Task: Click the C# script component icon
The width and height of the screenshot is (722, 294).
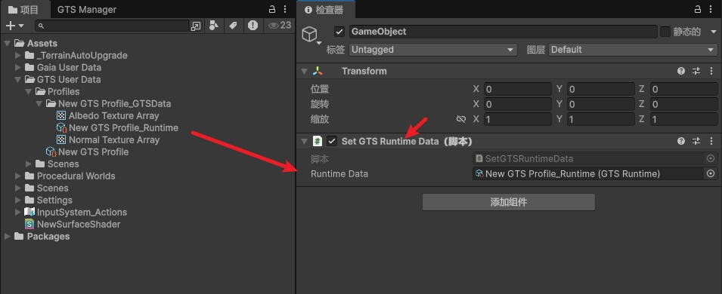Action: coord(318,141)
